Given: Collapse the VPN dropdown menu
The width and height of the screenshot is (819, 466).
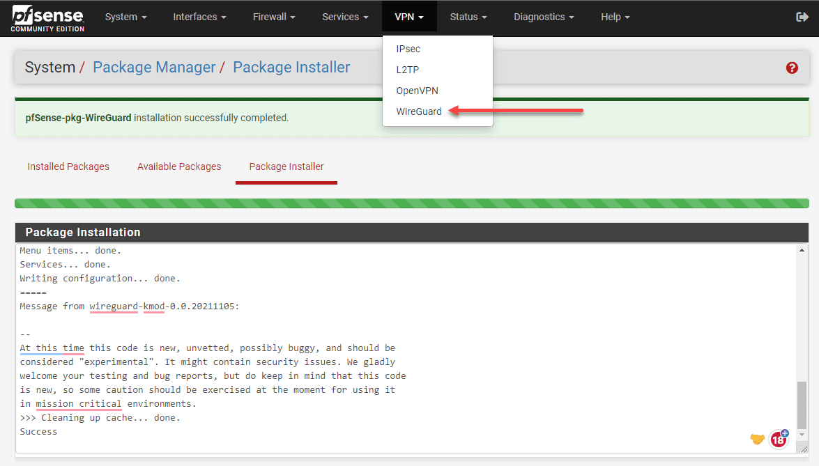Looking at the screenshot, I should tap(409, 17).
